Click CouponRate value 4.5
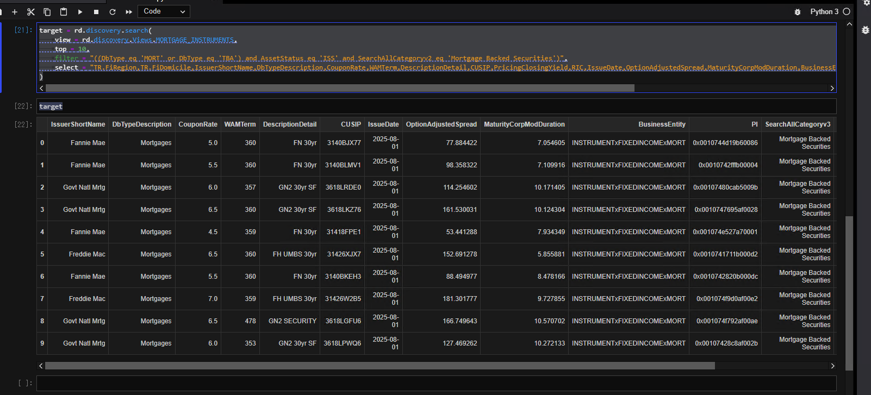871x395 pixels. [213, 232]
